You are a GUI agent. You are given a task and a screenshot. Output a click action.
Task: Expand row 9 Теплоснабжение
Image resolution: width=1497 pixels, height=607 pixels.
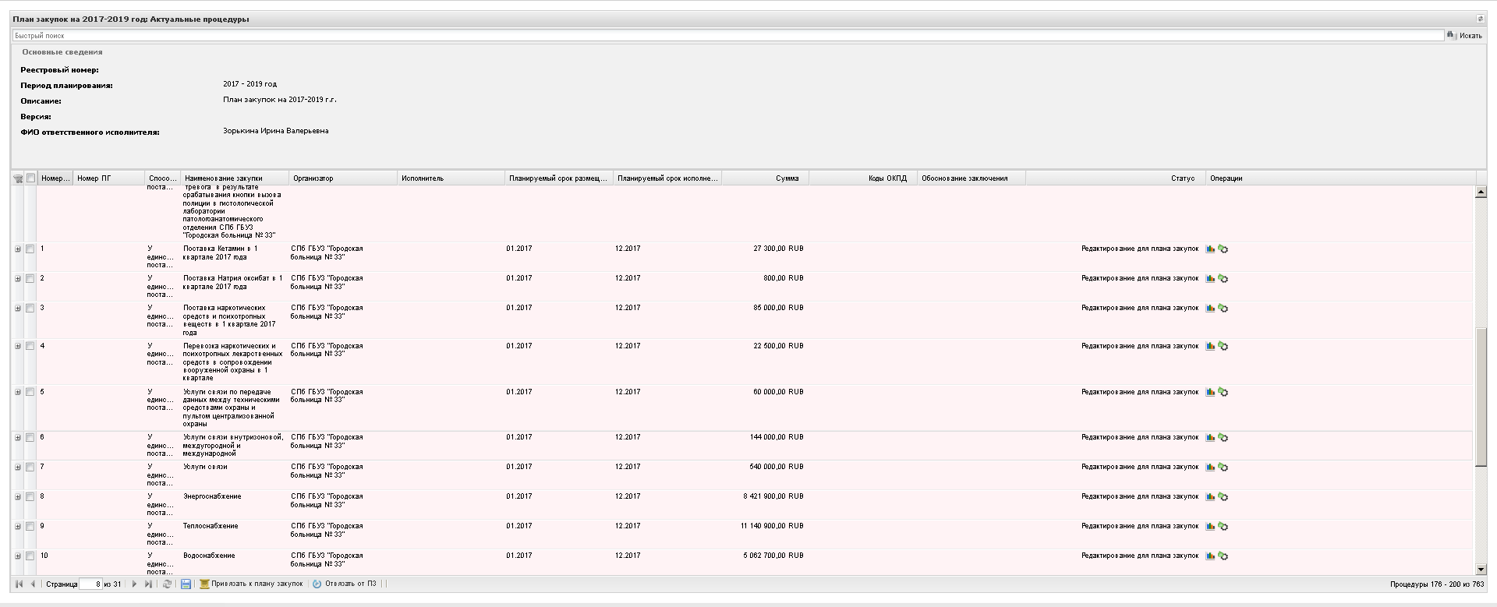[x=18, y=527]
